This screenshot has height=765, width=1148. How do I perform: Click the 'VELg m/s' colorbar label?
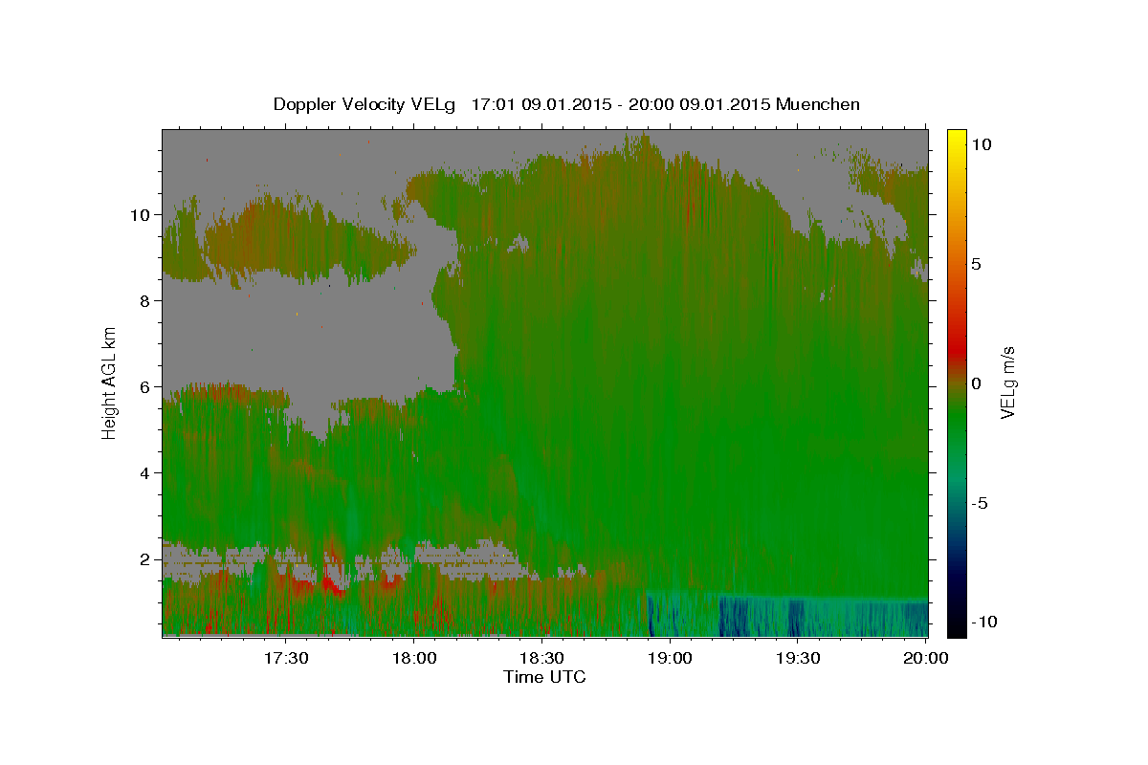click(1007, 382)
